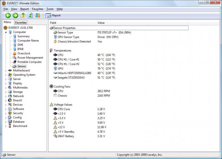Switch to the Menu tab

point(7,22)
